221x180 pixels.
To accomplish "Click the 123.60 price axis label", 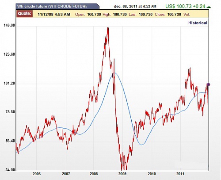I will [9, 54].
